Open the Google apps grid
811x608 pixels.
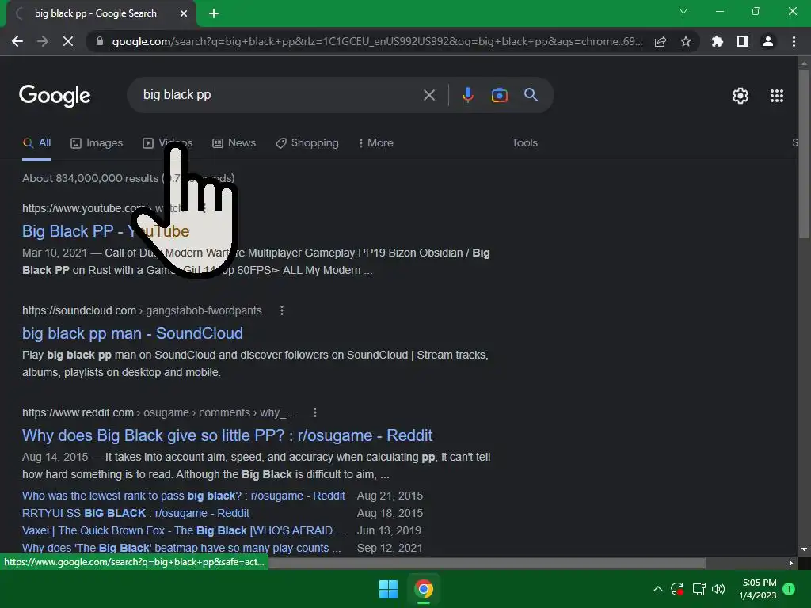(777, 96)
